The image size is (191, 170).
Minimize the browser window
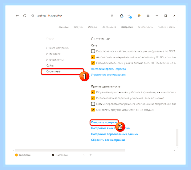(157, 16)
